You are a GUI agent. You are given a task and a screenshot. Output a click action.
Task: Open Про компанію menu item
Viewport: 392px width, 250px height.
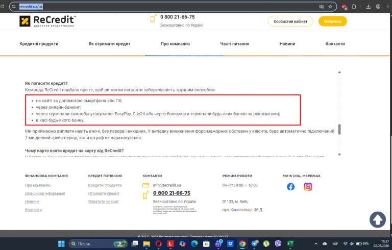pos(175,44)
